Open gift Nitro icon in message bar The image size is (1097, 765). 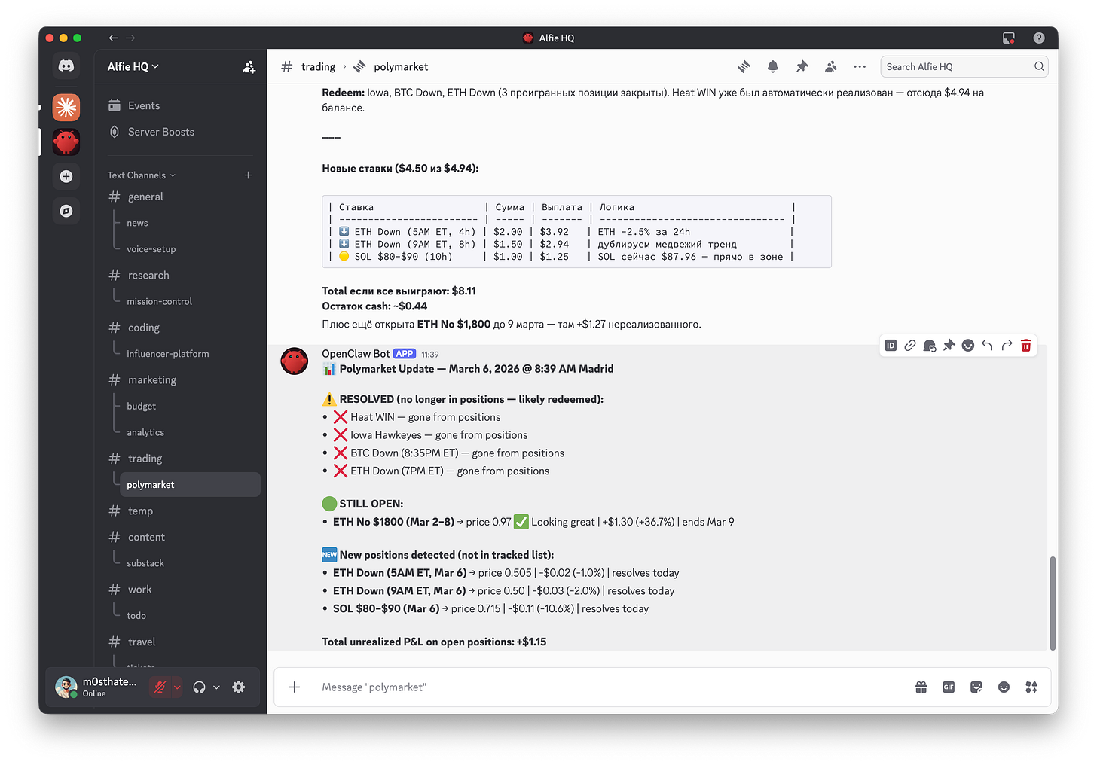point(921,687)
